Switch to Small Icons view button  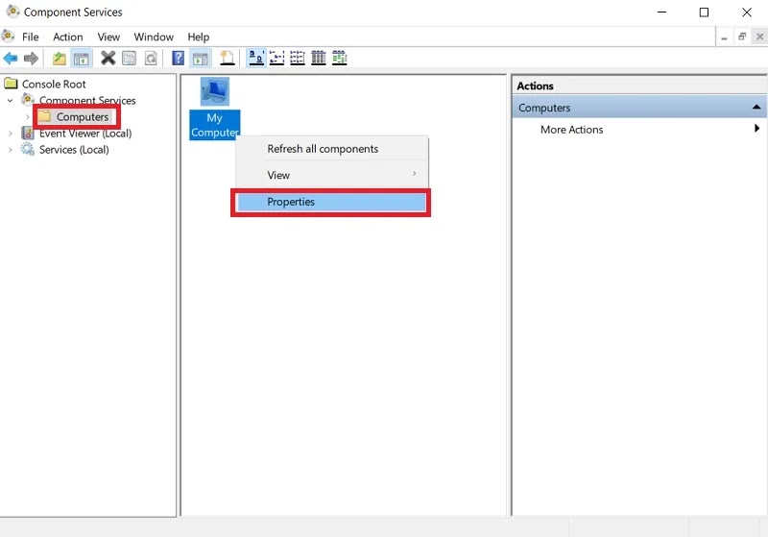(x=276, y=58)
